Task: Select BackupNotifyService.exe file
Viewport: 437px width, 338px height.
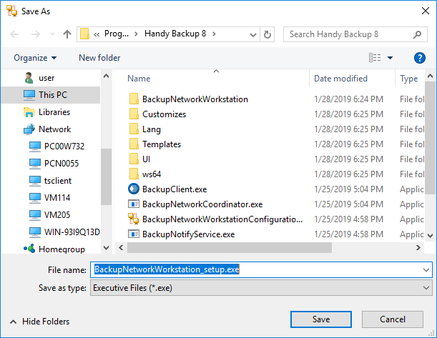Action: [188, 234]
